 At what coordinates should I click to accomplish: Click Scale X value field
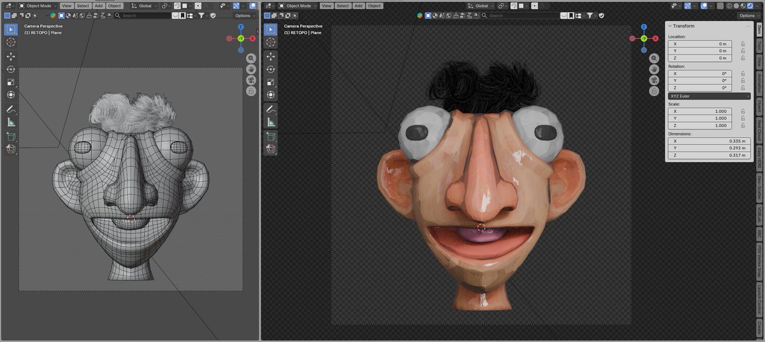tap(700, 111)
